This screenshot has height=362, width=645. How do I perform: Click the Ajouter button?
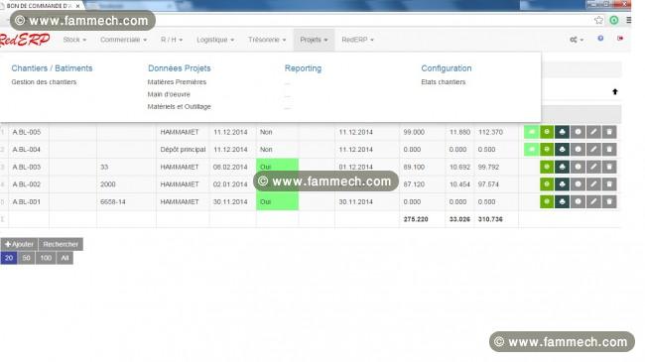19,244
